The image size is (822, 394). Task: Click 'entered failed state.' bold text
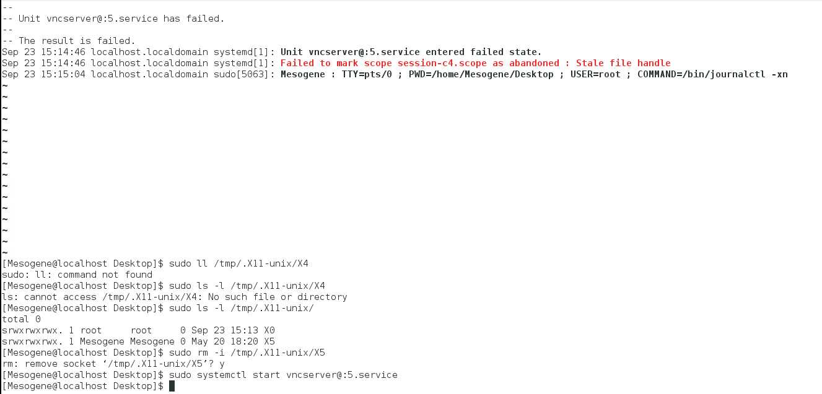click(484, 52)
